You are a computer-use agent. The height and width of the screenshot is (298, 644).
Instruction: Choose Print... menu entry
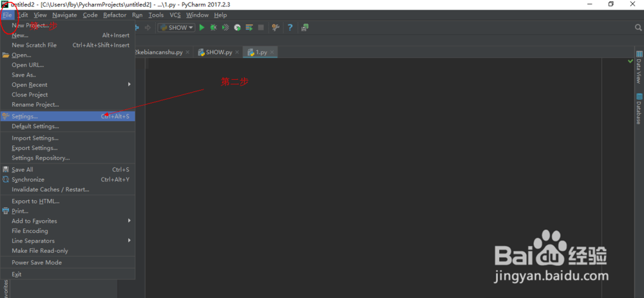pos(68,211)
